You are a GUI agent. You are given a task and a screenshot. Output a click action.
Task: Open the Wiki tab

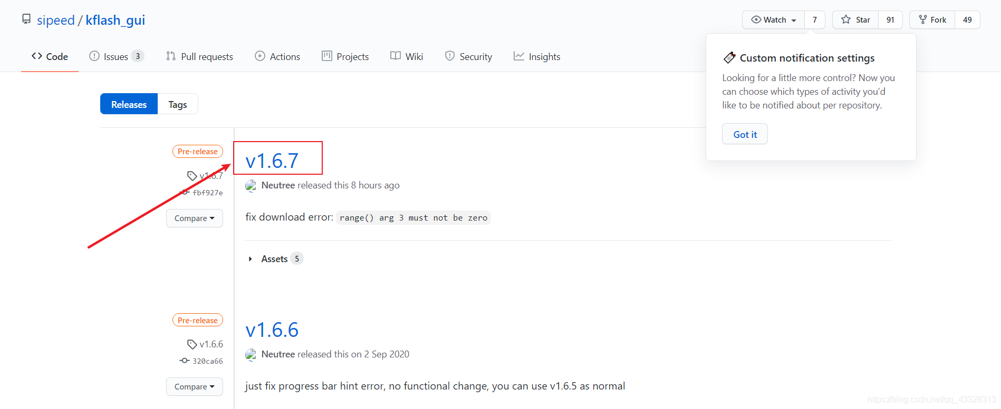(407, 56)
